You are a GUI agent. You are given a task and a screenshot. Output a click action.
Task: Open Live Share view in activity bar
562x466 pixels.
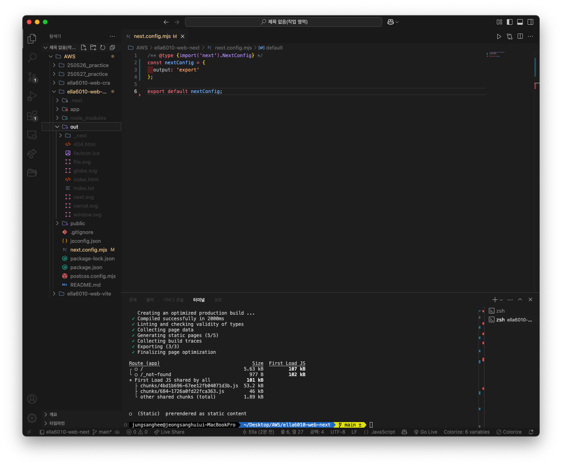pos(32,153)
